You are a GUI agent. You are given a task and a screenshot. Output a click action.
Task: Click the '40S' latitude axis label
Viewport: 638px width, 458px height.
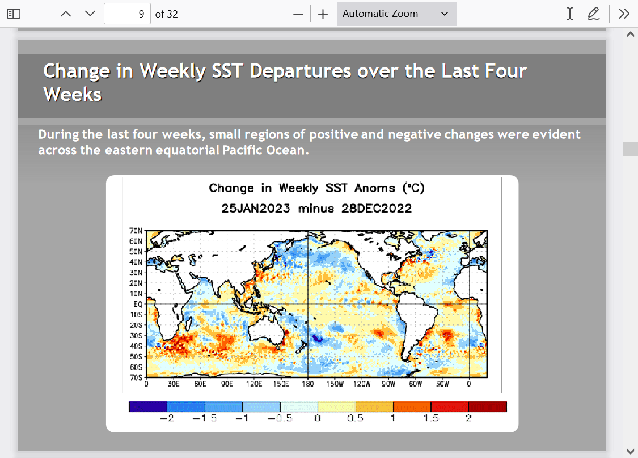coord(136,346)
